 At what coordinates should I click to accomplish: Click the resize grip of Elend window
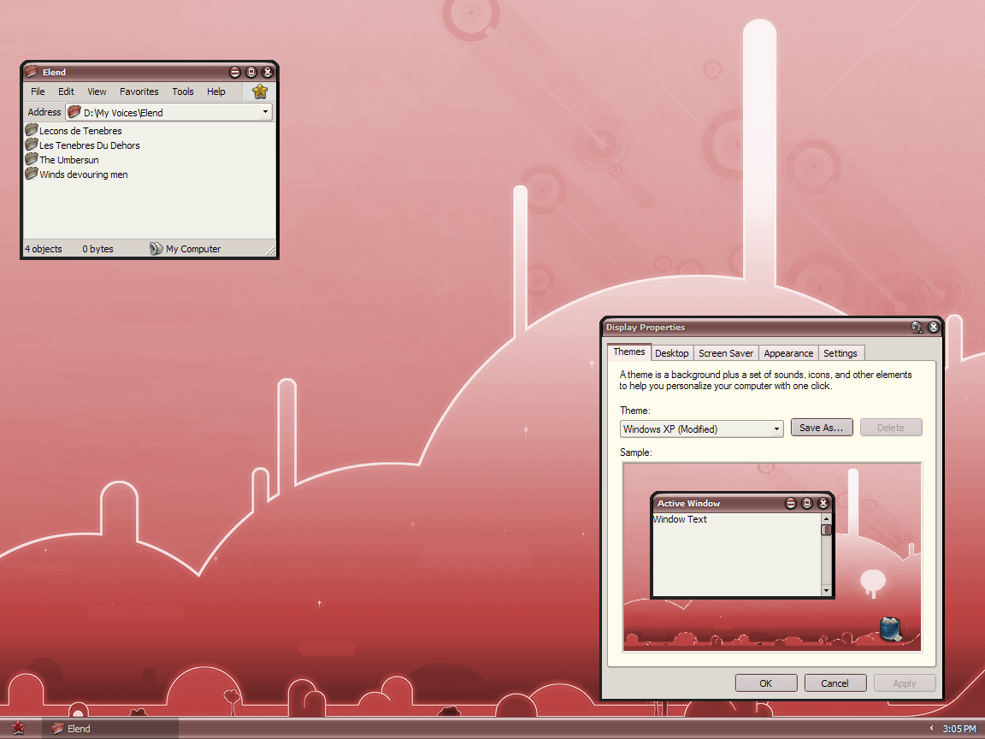coord(271,251)
